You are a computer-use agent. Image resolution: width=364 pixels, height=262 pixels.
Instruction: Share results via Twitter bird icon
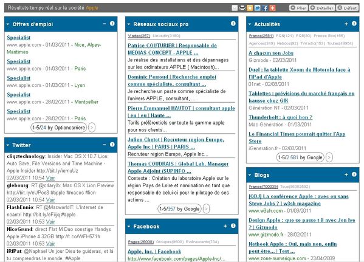point(257,8)
